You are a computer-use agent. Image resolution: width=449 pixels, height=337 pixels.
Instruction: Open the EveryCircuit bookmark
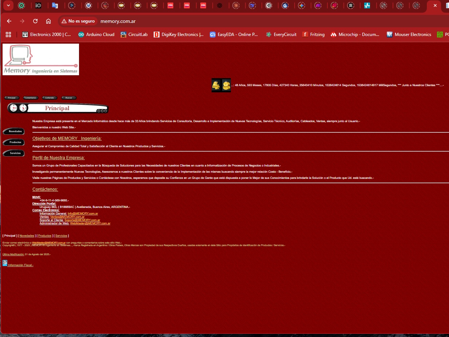tap(281, 35)
